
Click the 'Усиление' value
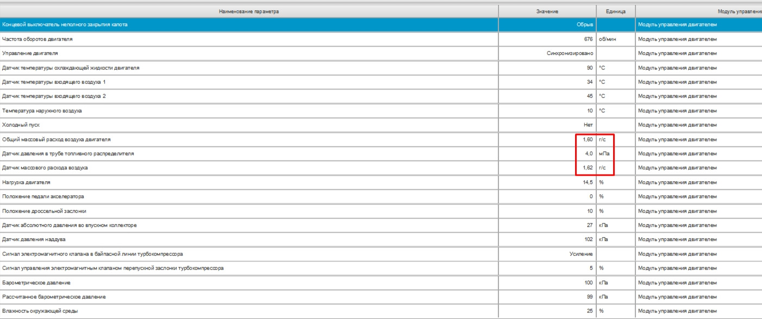point(581,253)
